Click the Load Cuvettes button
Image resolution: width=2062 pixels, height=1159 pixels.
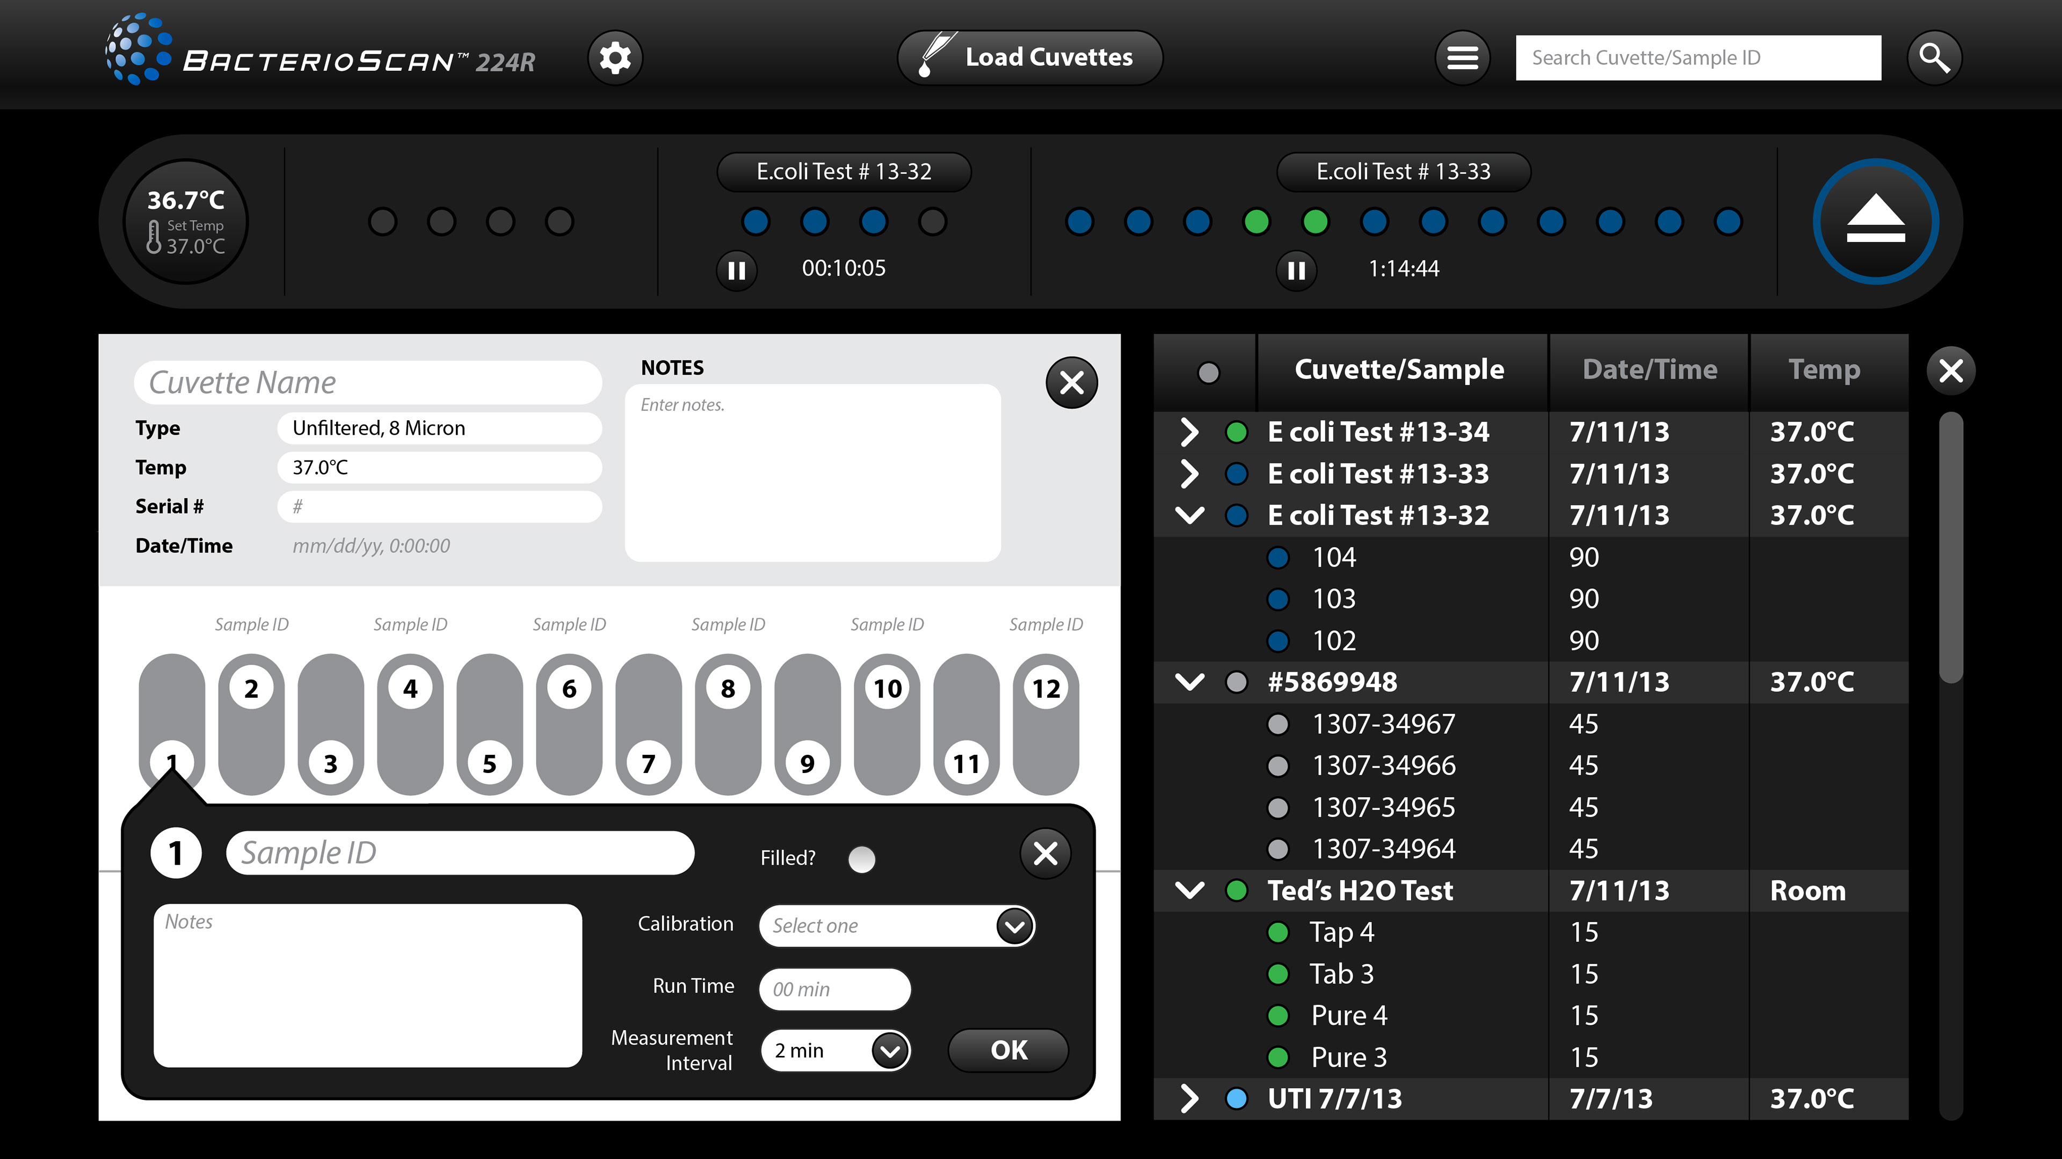1029,57
